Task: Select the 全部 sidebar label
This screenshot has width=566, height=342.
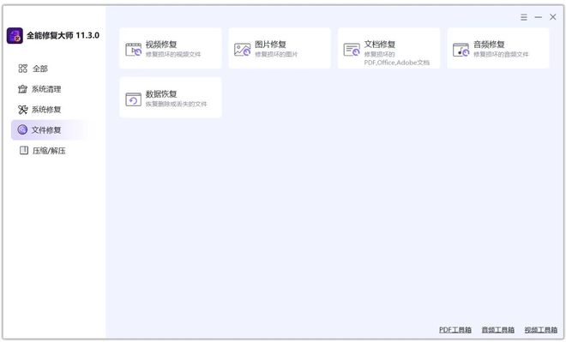Action: click(40, 69)
